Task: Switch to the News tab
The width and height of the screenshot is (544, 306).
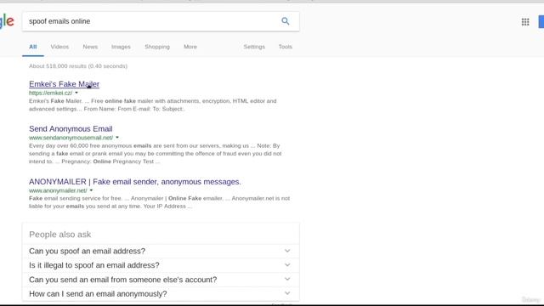Action: [x=90, y=47]
